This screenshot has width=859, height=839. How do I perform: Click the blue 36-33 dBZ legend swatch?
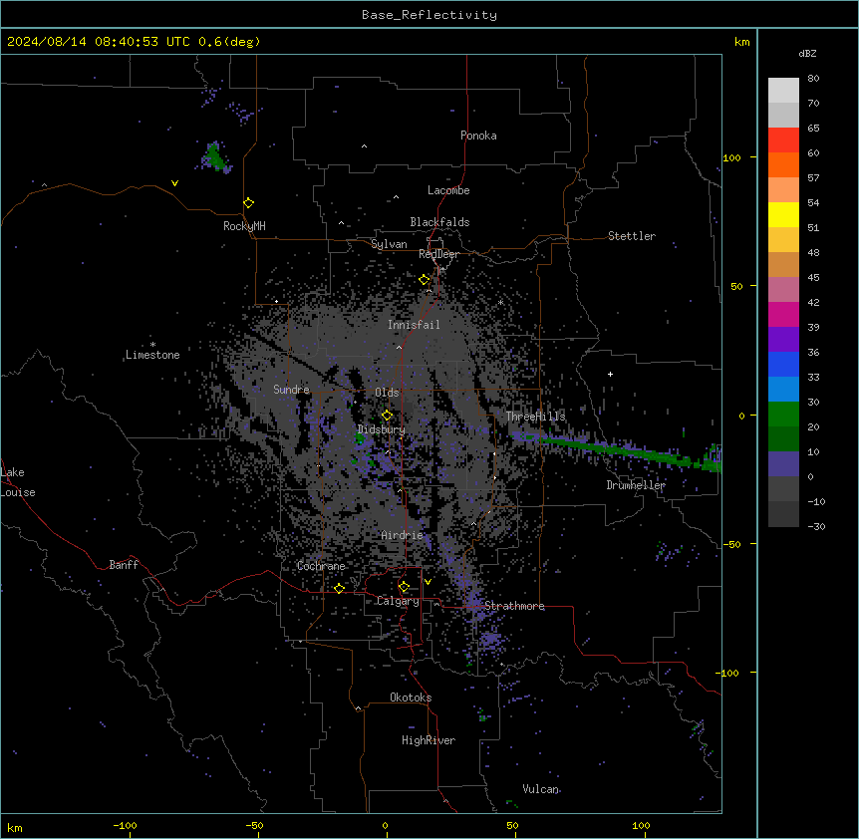[783, 364]
